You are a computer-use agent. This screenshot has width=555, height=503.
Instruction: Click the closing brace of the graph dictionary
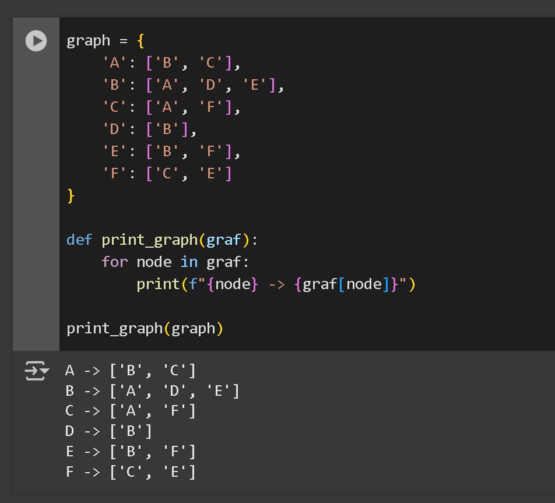[x=71, y=196]
